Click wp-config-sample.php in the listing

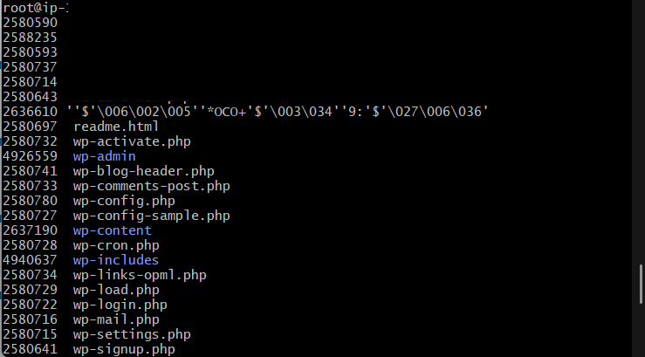pyautogui.click(x=151, y=216)
